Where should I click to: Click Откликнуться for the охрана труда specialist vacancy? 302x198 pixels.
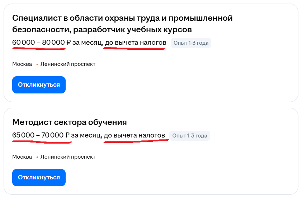click(x=39, y=85)
